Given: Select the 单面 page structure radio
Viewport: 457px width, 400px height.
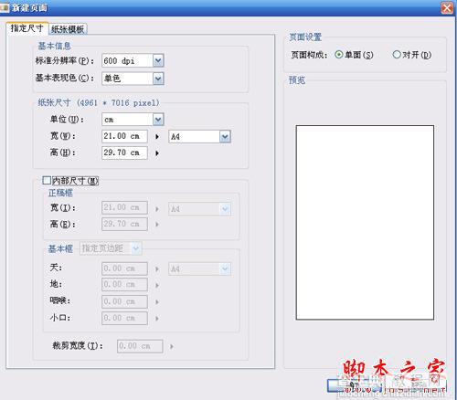Looking at the screenshot, I should tap(339, 55).
